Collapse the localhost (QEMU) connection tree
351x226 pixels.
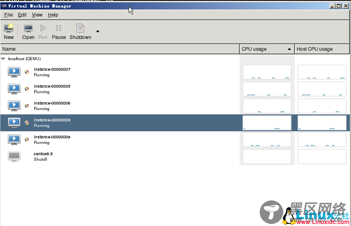tap(3, 59)
